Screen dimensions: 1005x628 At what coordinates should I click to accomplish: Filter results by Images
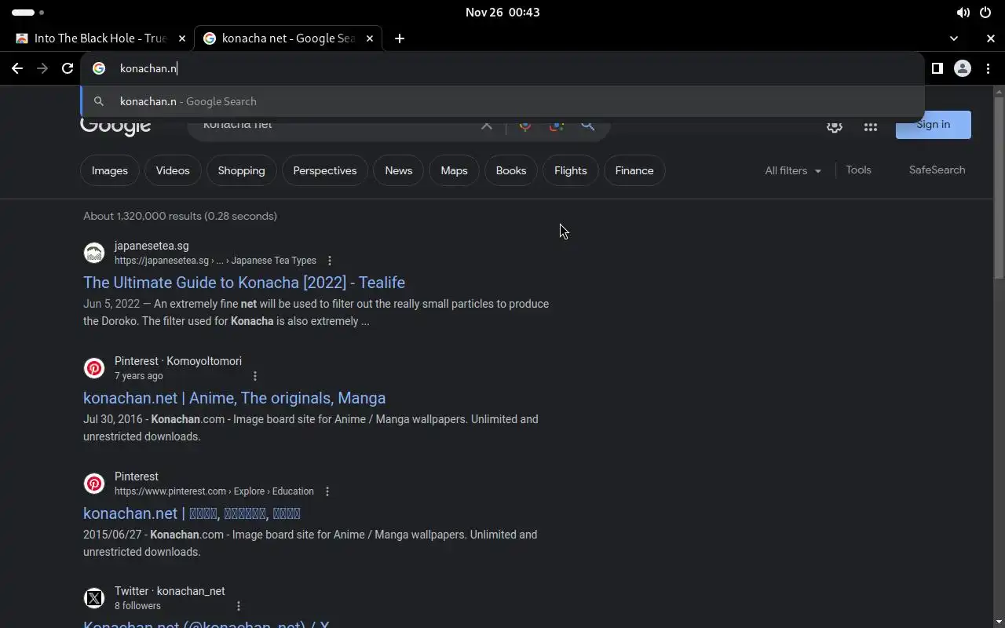tap(110, 170)
